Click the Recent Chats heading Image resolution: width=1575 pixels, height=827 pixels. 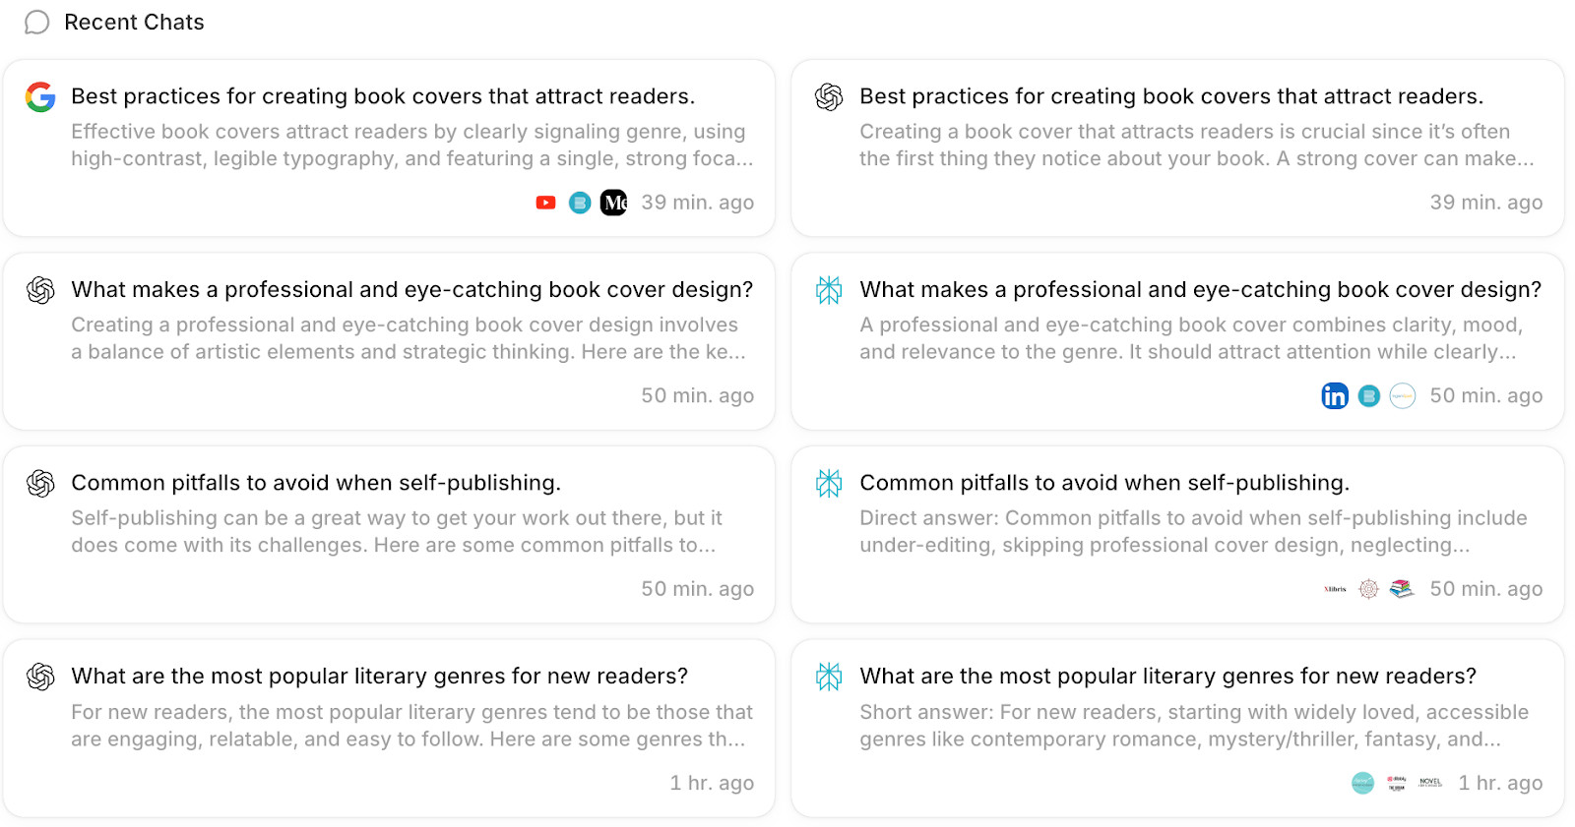coord(134,23)
